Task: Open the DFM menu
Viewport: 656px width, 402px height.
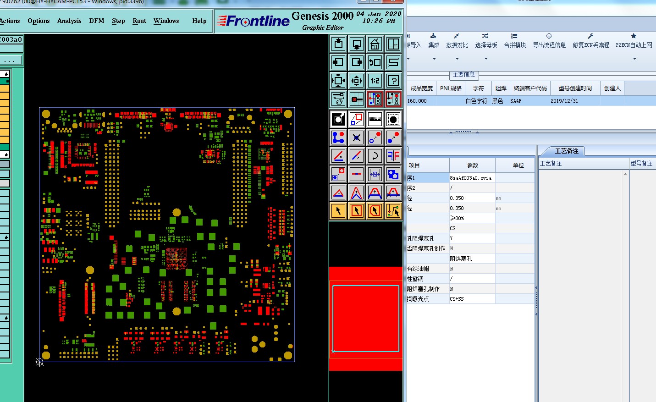Action: tap(97, 21)
